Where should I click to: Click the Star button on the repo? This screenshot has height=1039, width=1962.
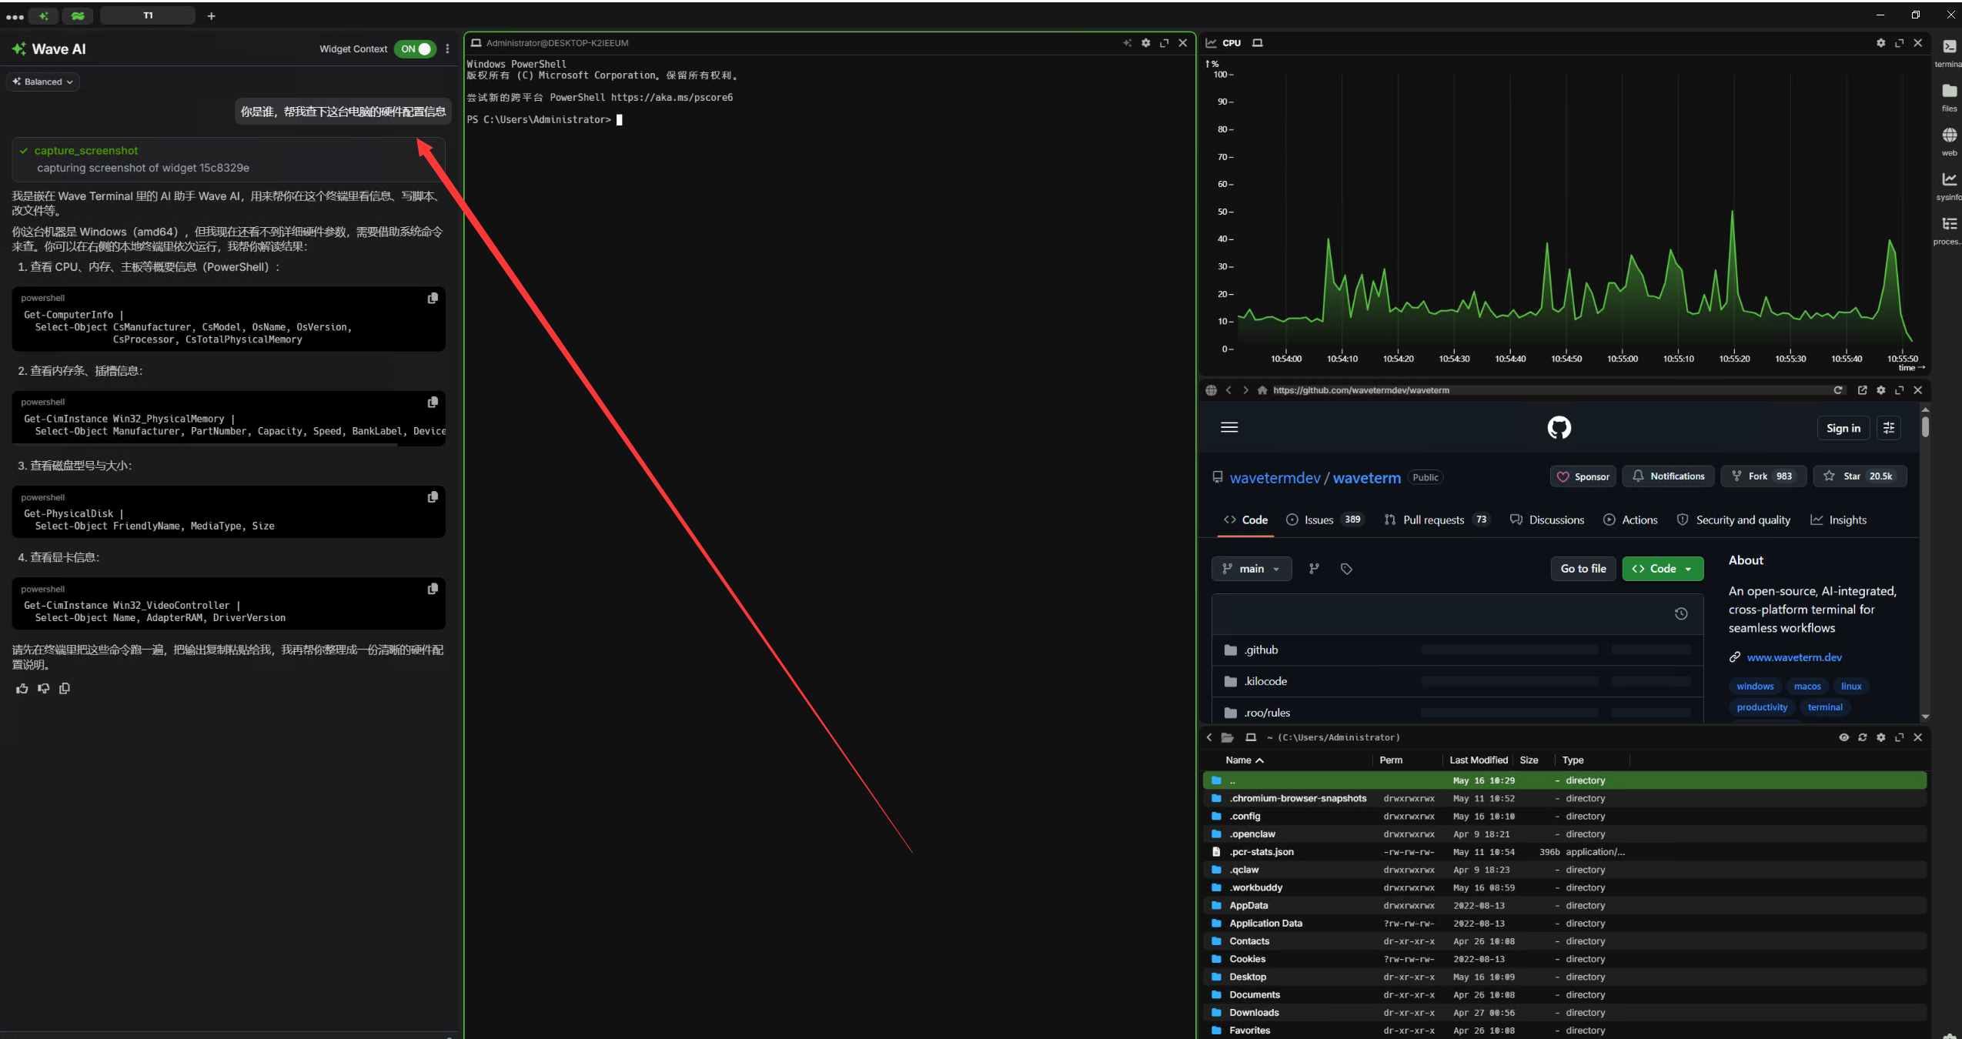pos(1860,476)
